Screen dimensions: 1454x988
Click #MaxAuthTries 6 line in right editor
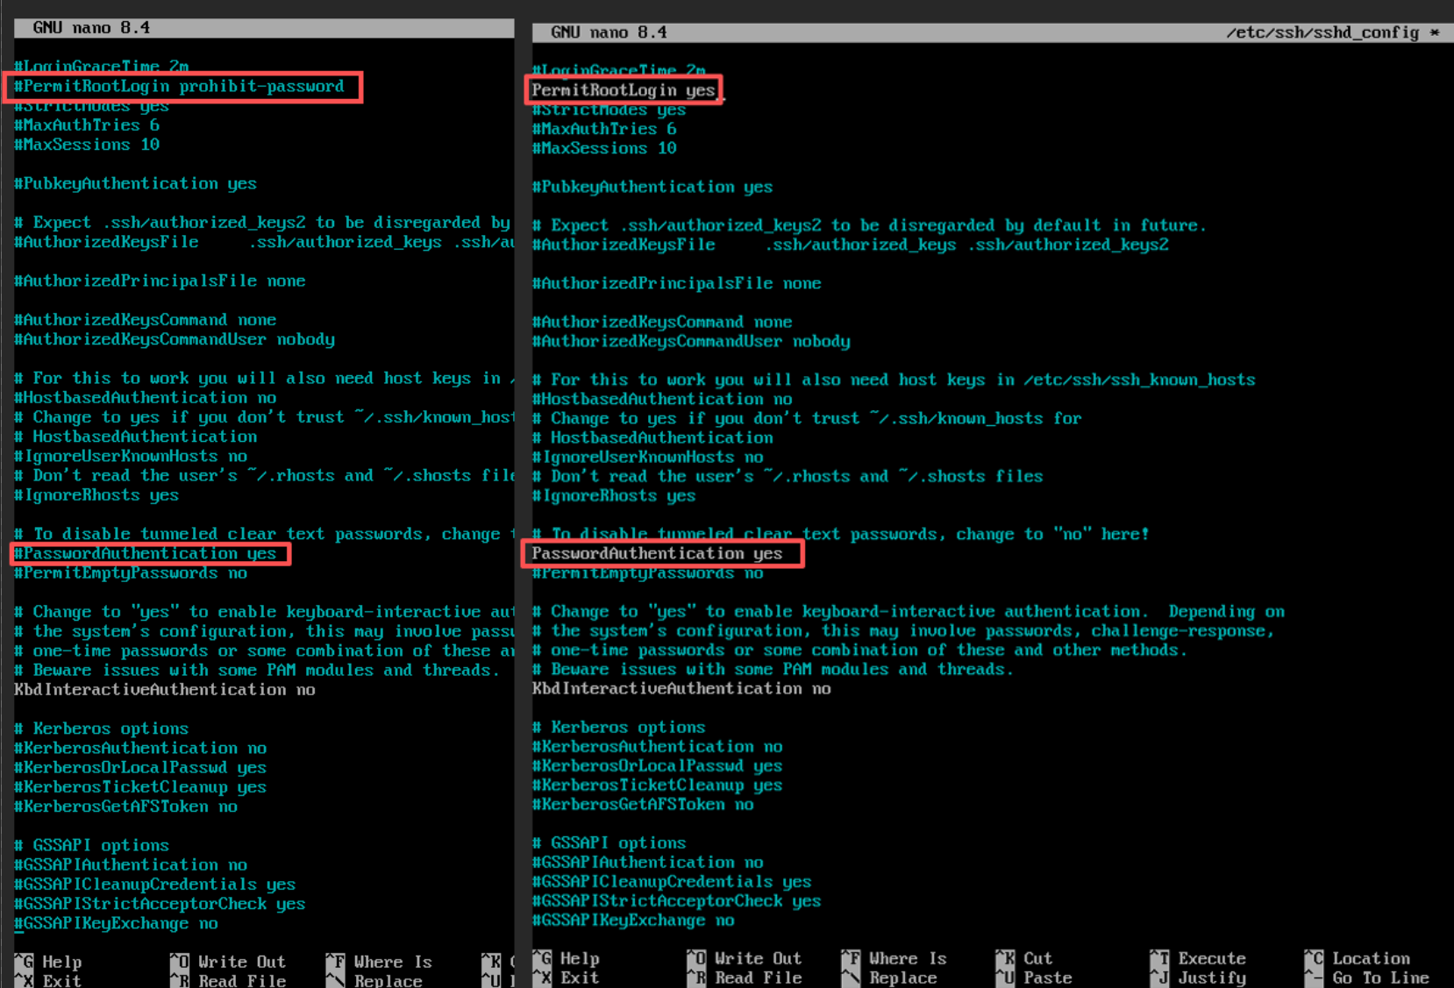tap(603, 129)
